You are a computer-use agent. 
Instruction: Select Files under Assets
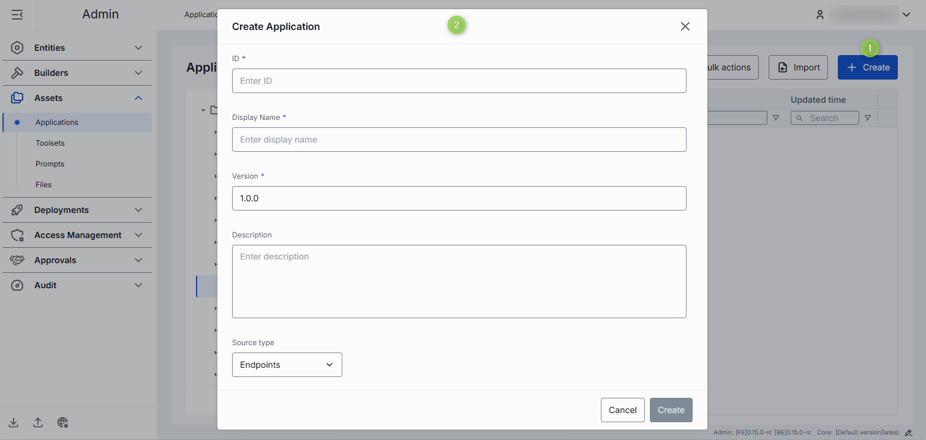(x=43, y=185)
